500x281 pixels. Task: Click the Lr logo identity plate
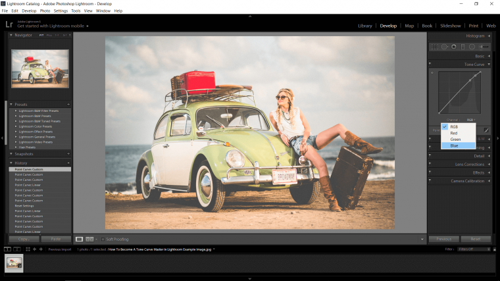point(9,24)
